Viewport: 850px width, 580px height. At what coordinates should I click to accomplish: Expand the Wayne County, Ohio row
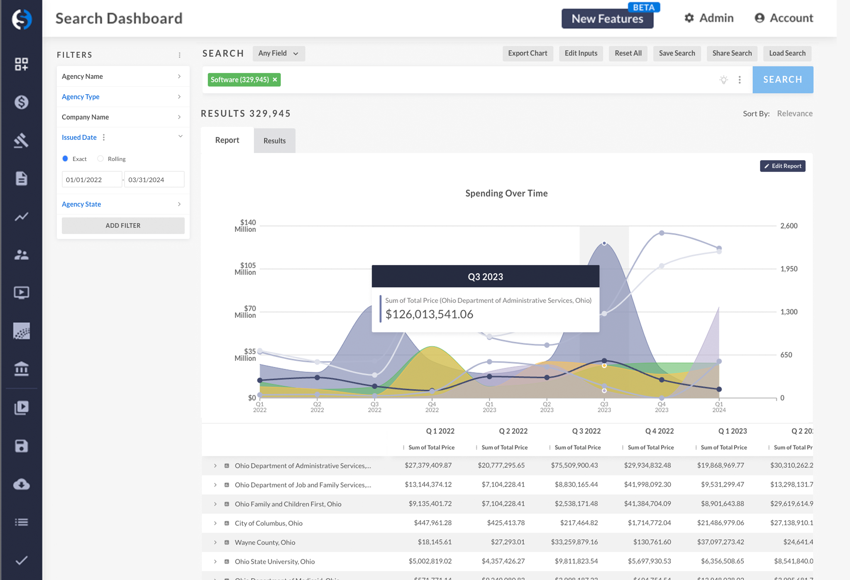click(x=215, y=542)
